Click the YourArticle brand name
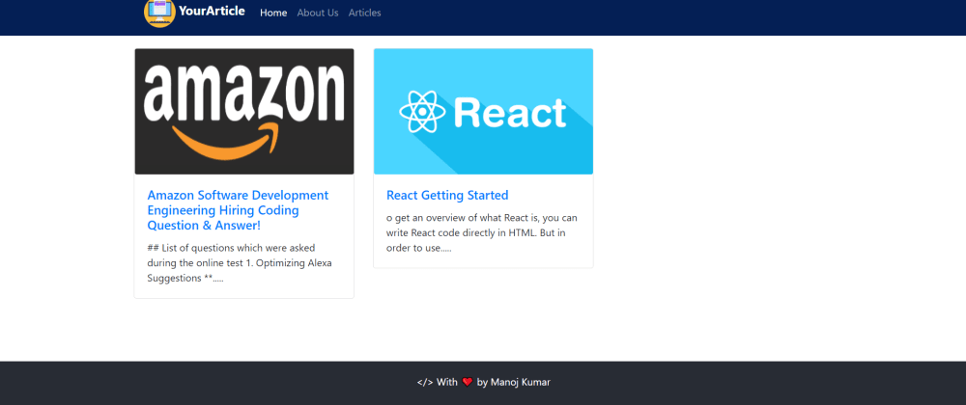 pos(212,11)
